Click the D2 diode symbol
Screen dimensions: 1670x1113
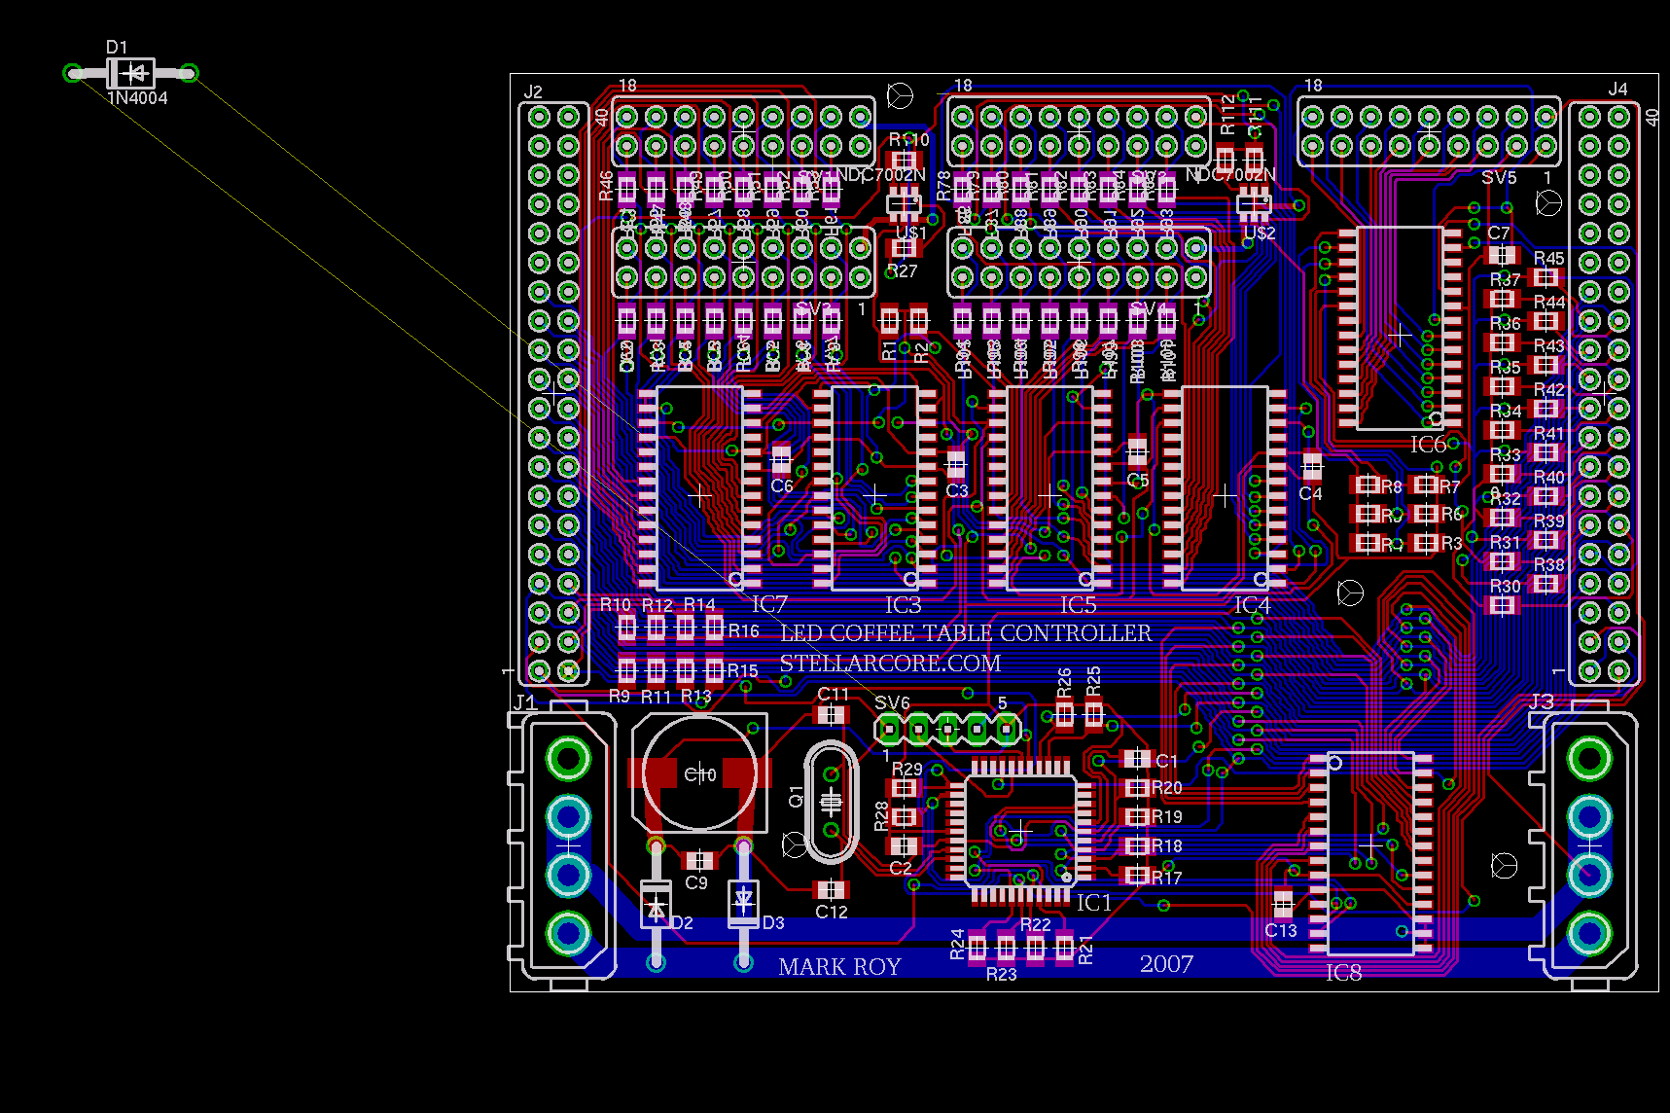tap(656, 906)
